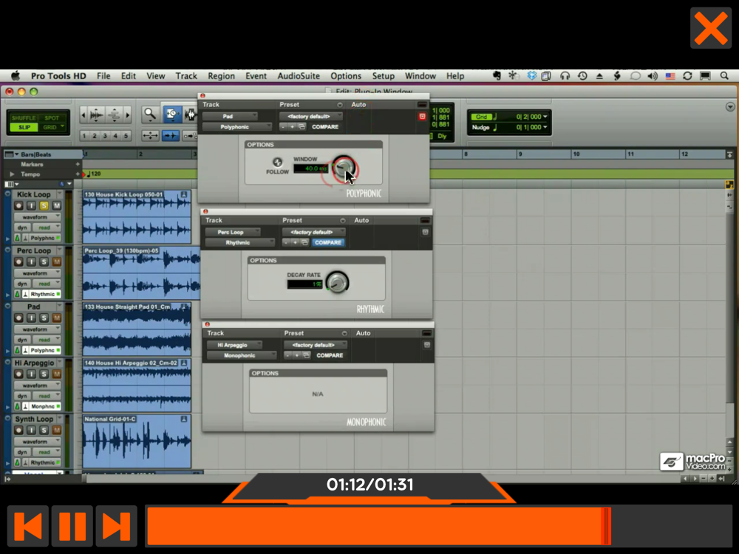Add a marker with the Markers plus
739x554 pixels.
(78, 165)
